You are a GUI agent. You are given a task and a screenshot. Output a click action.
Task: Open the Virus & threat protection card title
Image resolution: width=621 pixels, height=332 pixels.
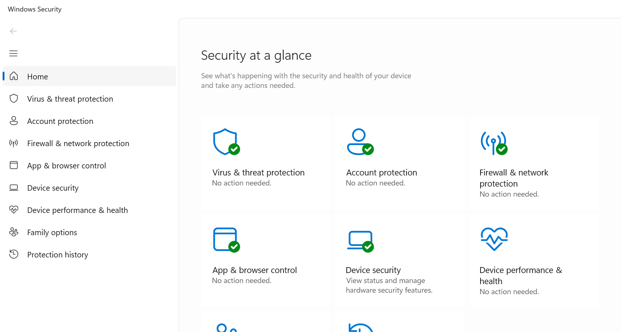click(258, 172)
